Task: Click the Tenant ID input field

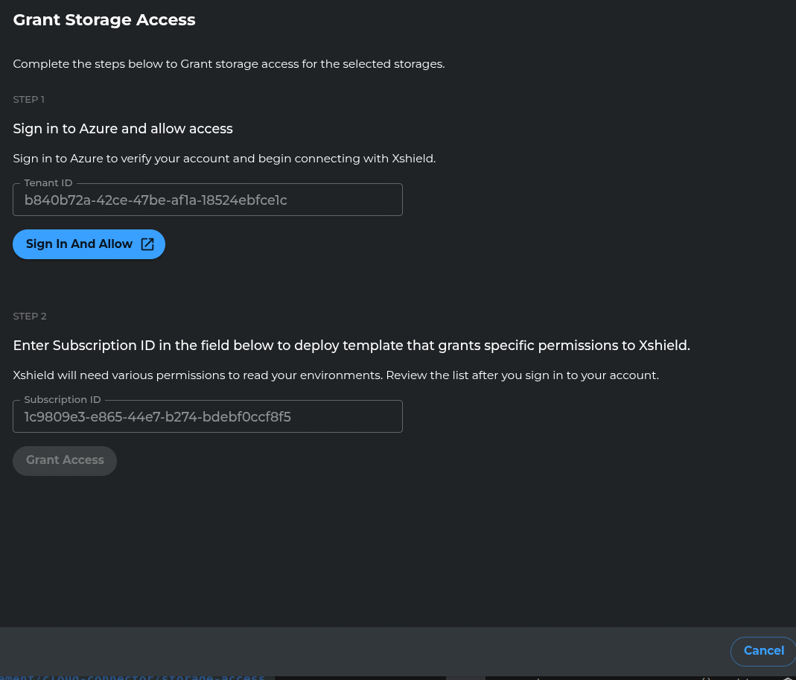Action: (x=208, y=200)
